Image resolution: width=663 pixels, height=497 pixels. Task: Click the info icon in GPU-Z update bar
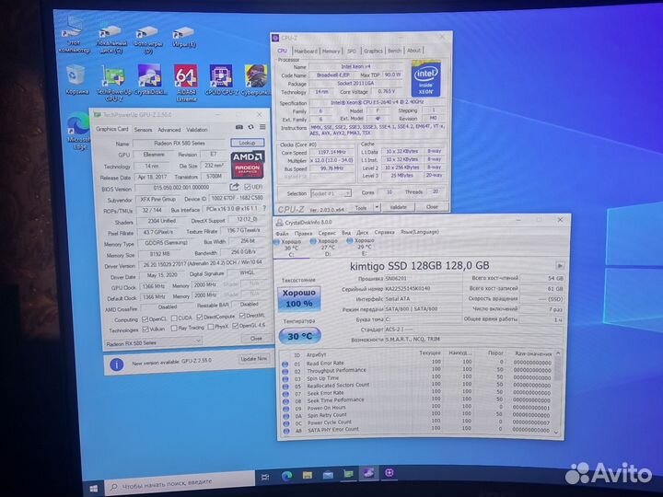117,364
